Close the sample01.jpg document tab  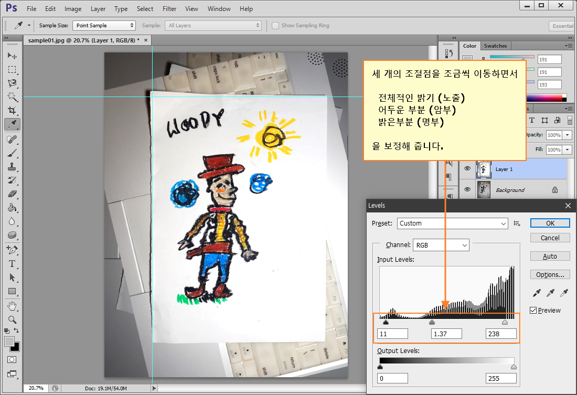tap(146, 40)
